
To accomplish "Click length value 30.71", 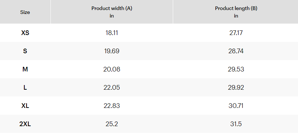I will point(236,106).
